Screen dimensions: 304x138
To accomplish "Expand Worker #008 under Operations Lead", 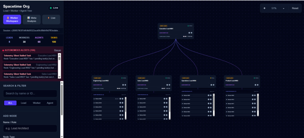I will 197,95.
